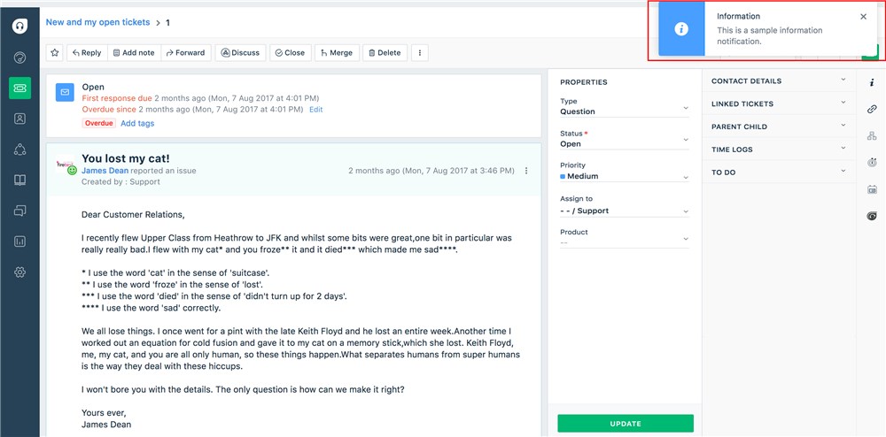Image resolution: width=886 pixels, height=437 pixels.
Task: Click the round app icon at bottom of right rail
Action: click(872, 216)
